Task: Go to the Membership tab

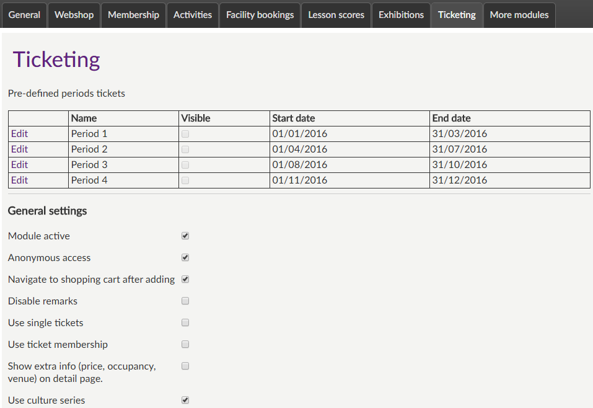Action: click(133, 15)
